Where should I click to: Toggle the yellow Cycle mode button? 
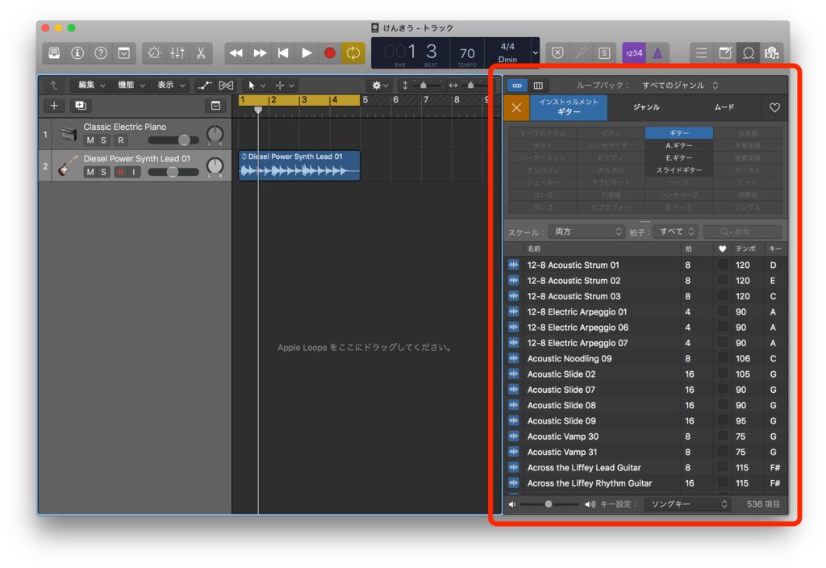[x=353, y=53]
